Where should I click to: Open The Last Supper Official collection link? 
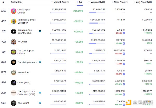coord(25,52)
